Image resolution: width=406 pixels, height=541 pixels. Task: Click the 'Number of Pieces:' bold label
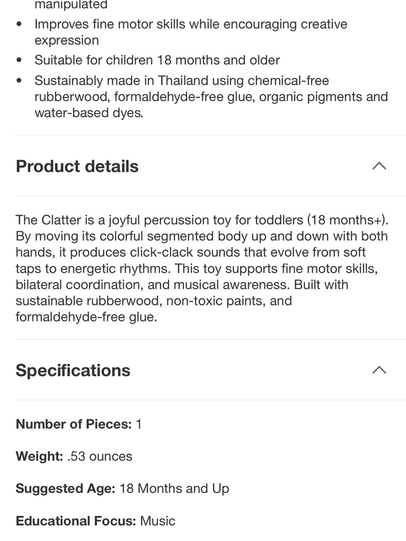(74, 424)
